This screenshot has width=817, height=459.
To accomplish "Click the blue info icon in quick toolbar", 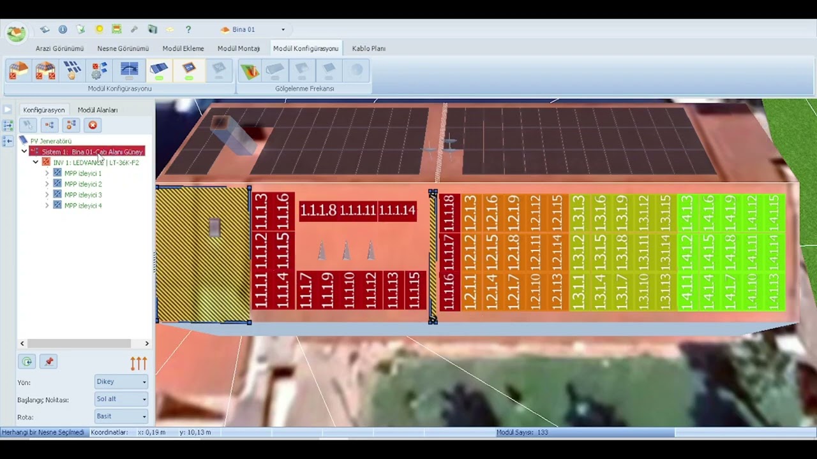I will click(x=63, y=29).
